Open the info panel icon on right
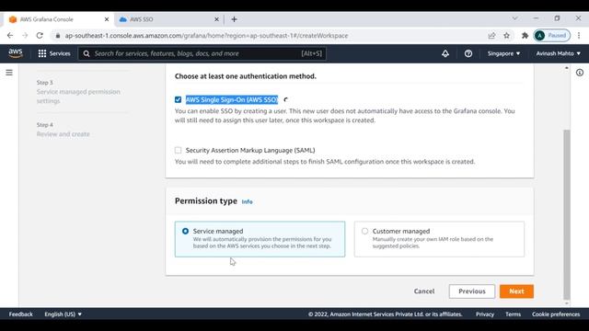 pyautogui.click(x=580, y=73)
